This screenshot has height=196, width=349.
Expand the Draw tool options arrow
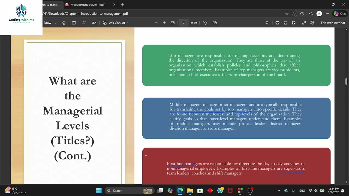(x=55, y=23)
